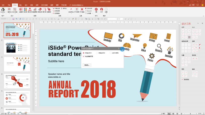
Task: Click the Tell me search box
Action: coord(76,5)
